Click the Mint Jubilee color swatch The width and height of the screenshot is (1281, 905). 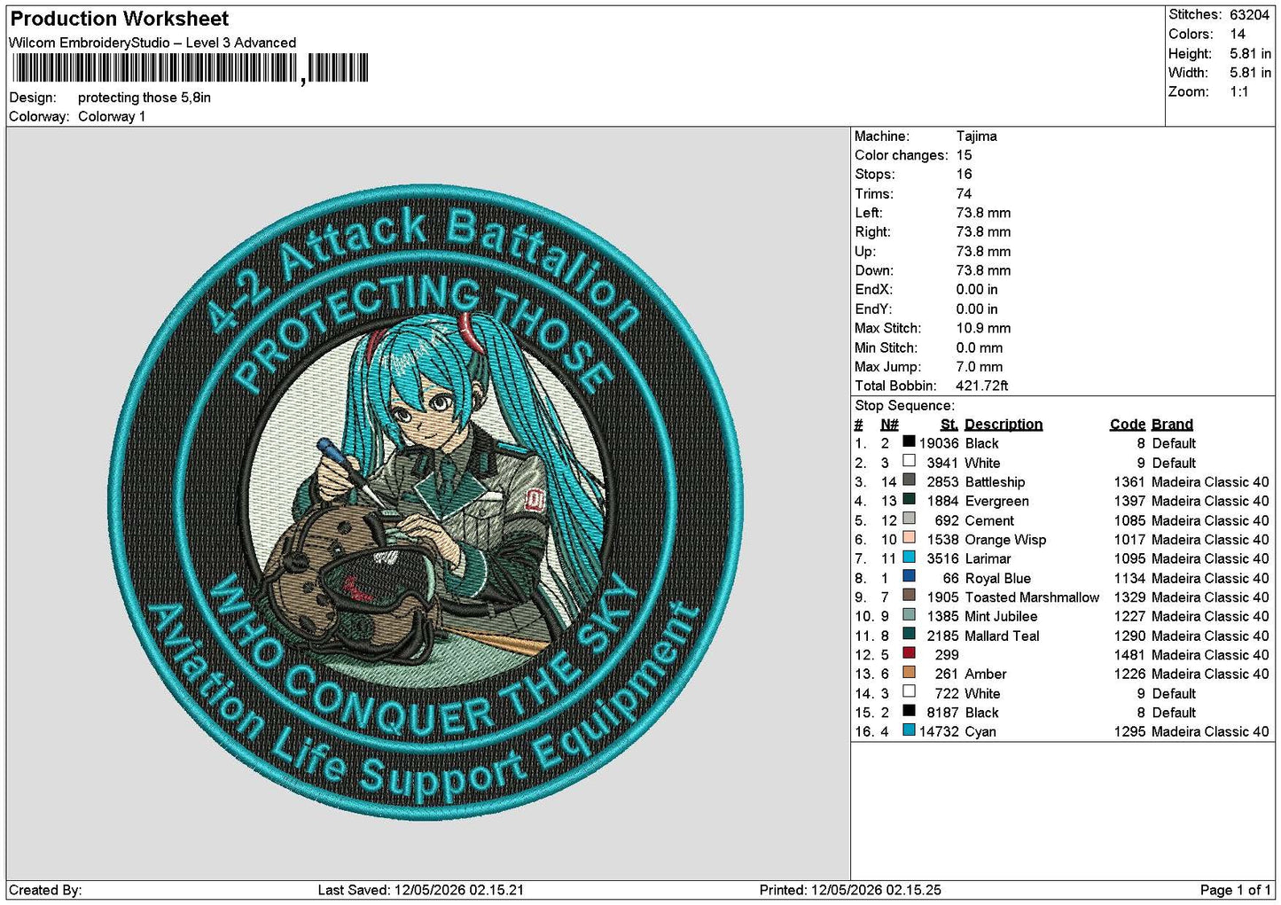pyautogui.click(x=909, y=614)
